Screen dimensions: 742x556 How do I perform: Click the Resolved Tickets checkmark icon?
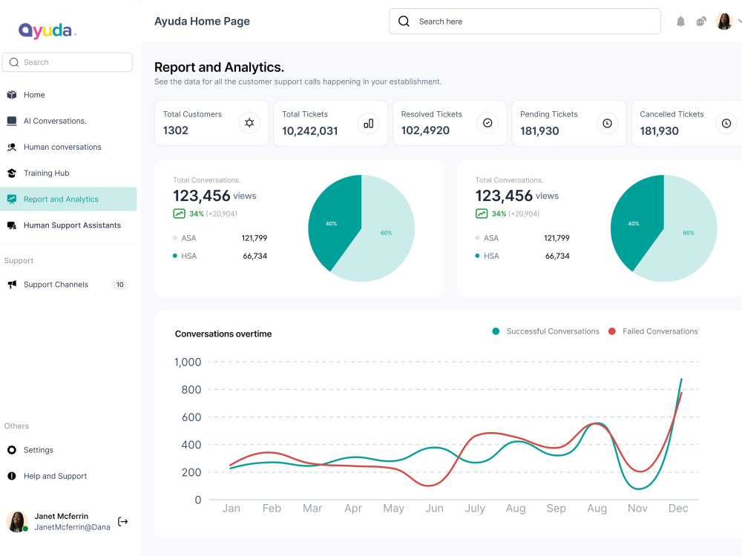pos(487,123)
